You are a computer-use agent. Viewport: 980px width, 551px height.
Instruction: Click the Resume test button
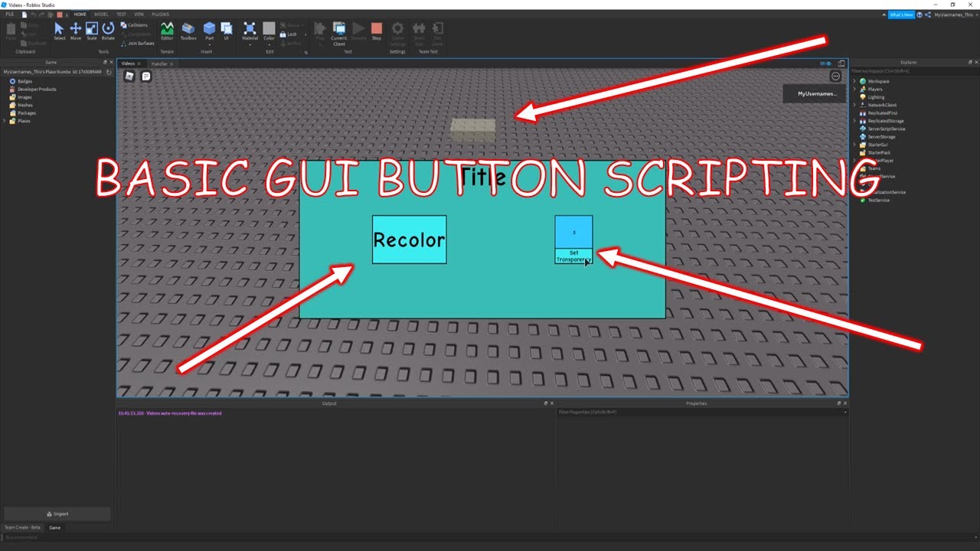359,31
